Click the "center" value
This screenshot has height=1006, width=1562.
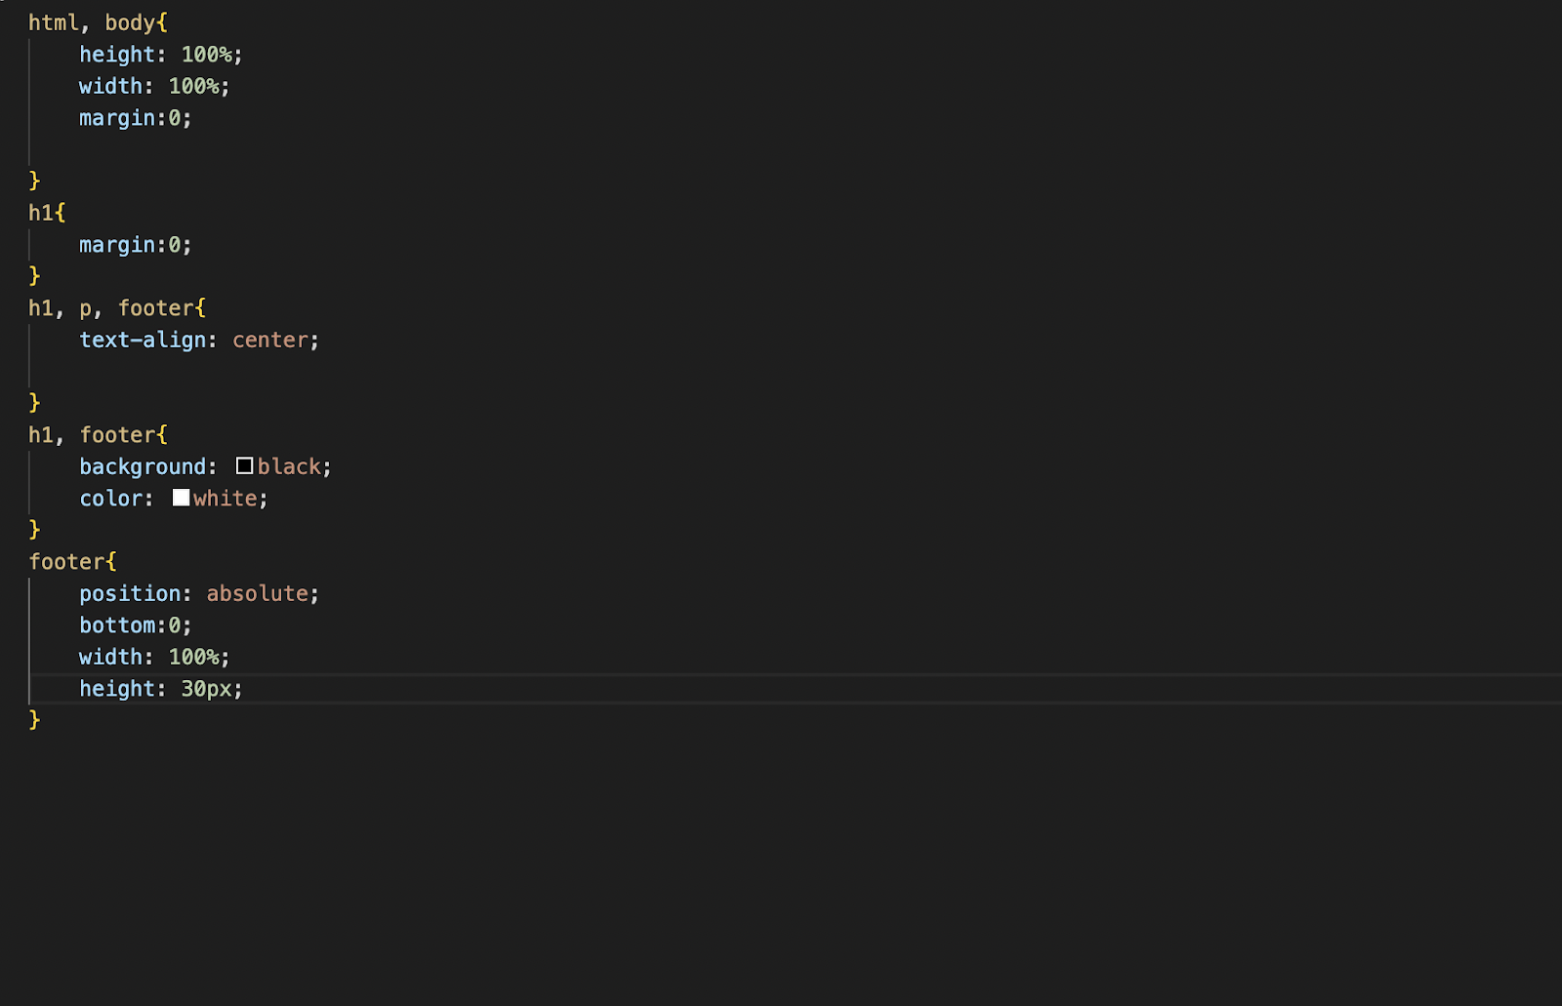pyautogui.click(x=270, y=340)
